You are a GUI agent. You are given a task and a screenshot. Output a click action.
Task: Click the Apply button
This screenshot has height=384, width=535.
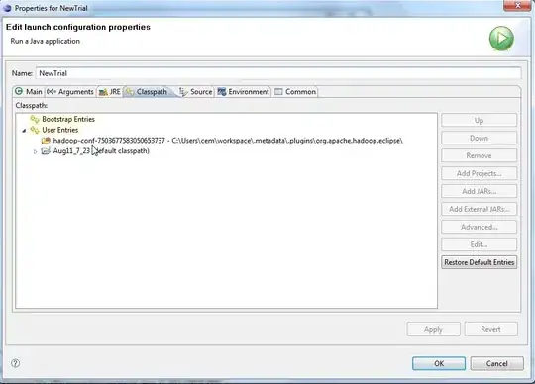click(433, 329)
